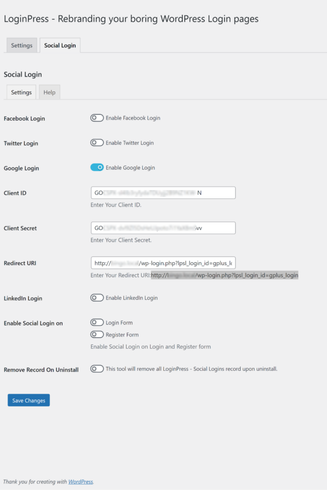Click the 'Facebook Login' row label
Screen dimensions: 327x490
[x=24, y=119]
